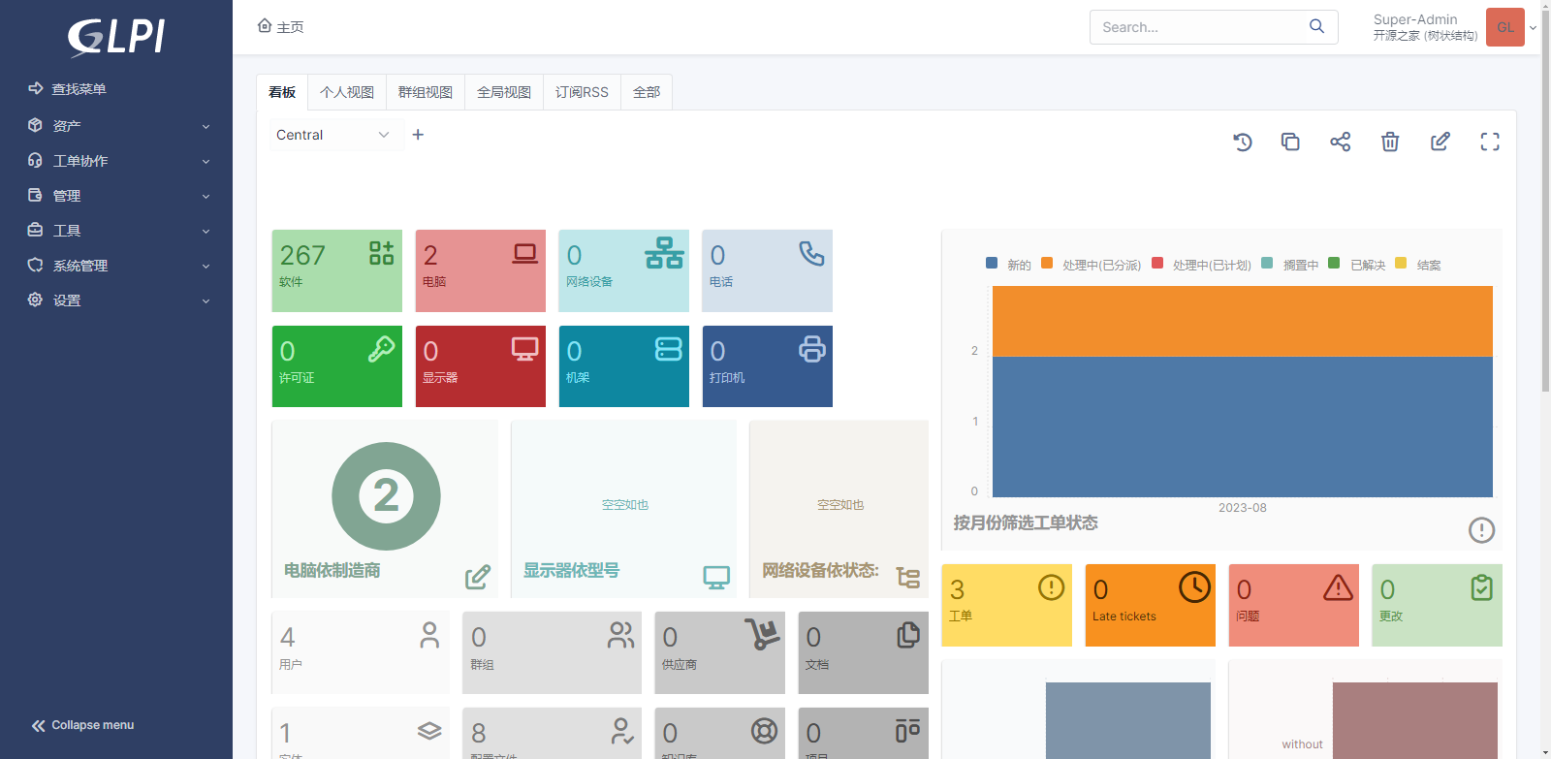Open the 3 工单 tickets card
The width and height of the screenshot is (1551, 759).
tap(1007, 605)
